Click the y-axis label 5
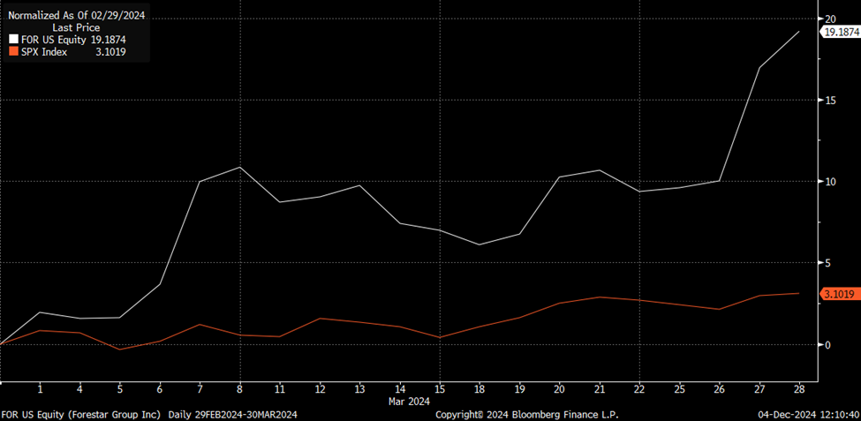Screen dimensions: 861x421 click(x=827, y=263)
